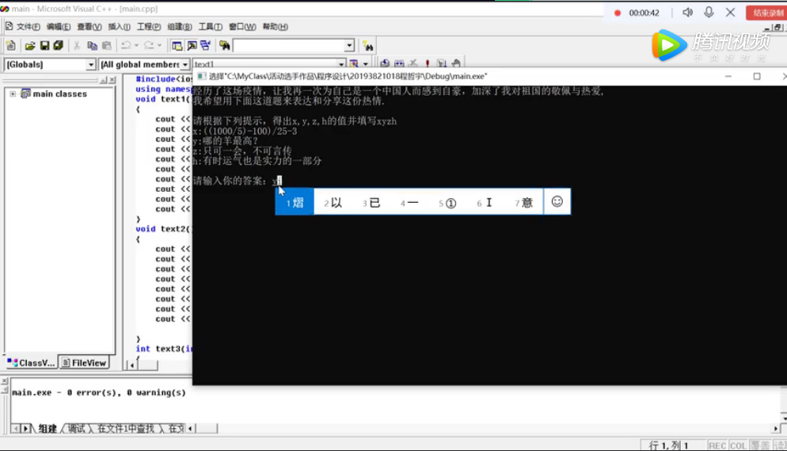Click the find text input field

(x=289, y=46)
